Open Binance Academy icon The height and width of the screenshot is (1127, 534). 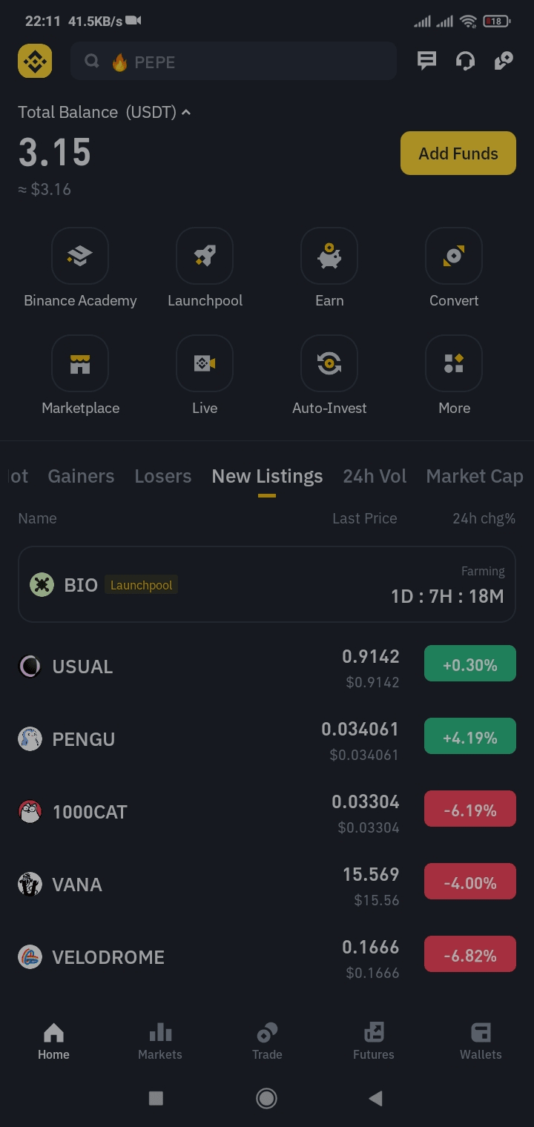tap(80, 256)
